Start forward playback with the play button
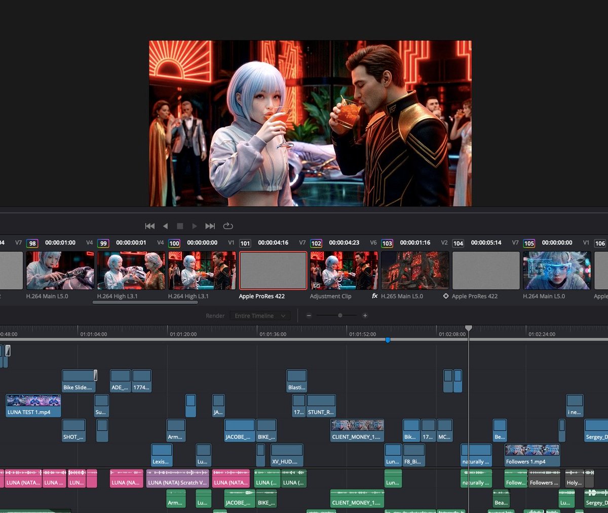The image size is (608, 513). click(x=195, y=226)
